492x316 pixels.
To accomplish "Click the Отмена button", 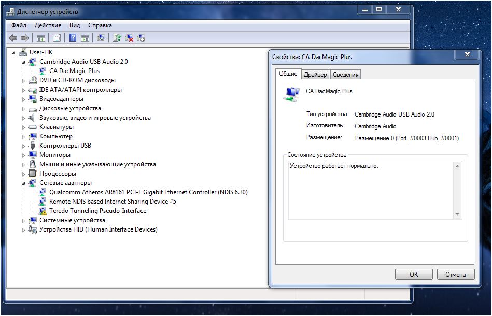I will (x=455, y=275).
